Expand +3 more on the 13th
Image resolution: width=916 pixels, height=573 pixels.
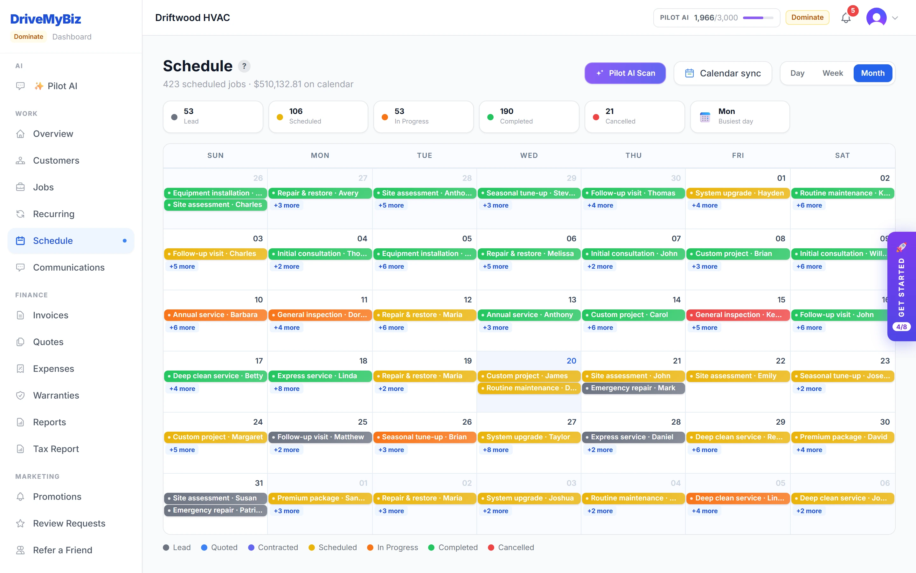click(496, 328)
